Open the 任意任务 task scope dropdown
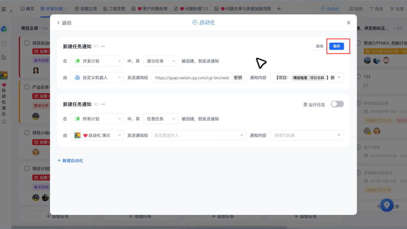The height and width of the screenshot is (229, 407). [161, 119]
